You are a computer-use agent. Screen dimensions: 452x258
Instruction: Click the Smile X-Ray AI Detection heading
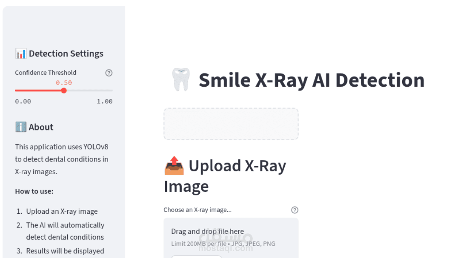(311, 79)
